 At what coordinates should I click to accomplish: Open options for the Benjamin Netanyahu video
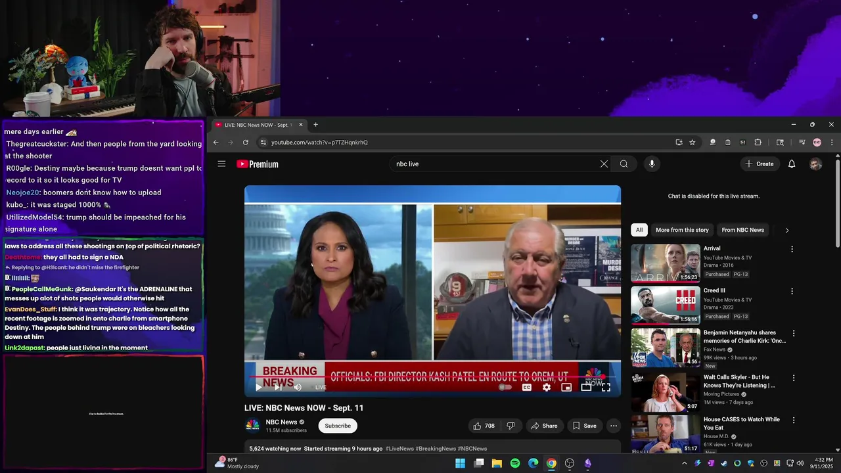pos(794,333)
